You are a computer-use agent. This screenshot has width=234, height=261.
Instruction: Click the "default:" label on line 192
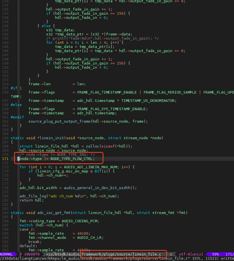point(28,246)
